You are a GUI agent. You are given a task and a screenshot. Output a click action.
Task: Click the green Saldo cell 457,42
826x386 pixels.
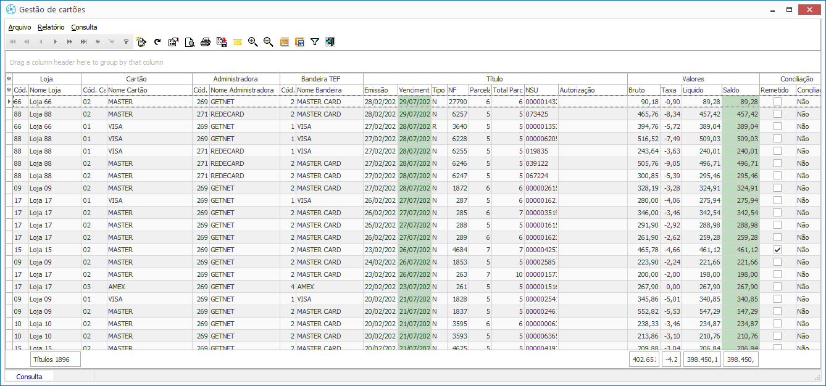coord(740,114)
